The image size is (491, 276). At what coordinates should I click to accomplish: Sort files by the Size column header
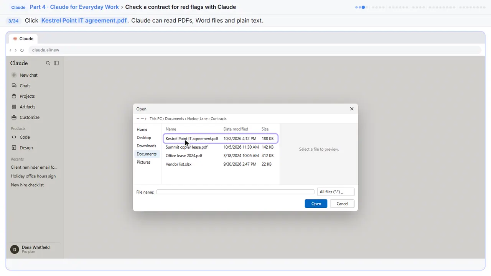point(265,129)
